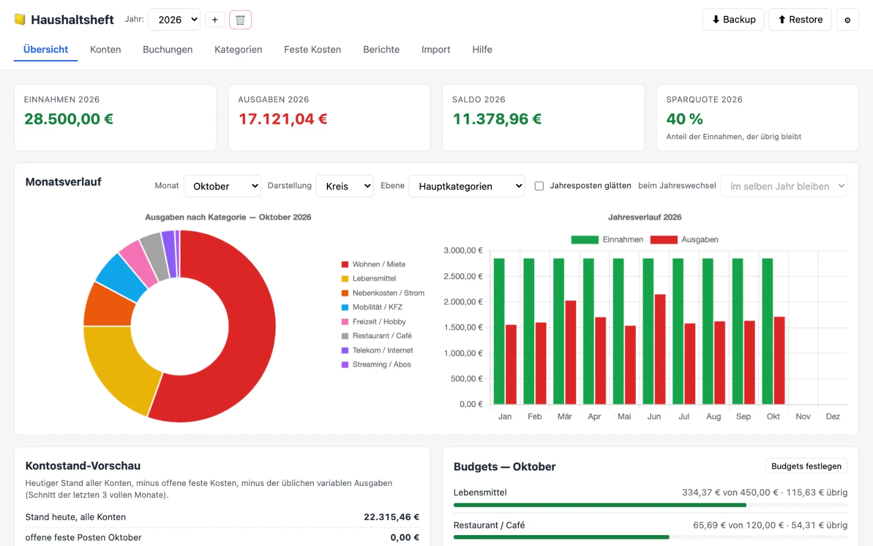The height and width of the screenshot is (546, 873).
Task: Click the Restaurant / Café budget progress bar
Action: [650, 537]
